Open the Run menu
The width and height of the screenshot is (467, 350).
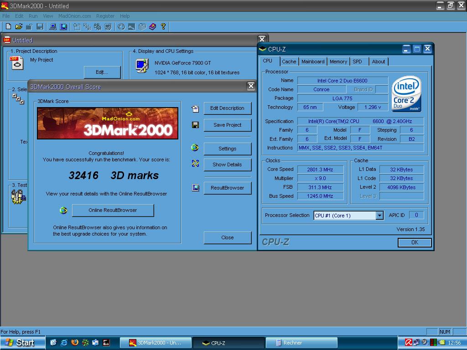pyautogui.click(x=33, y=16)
